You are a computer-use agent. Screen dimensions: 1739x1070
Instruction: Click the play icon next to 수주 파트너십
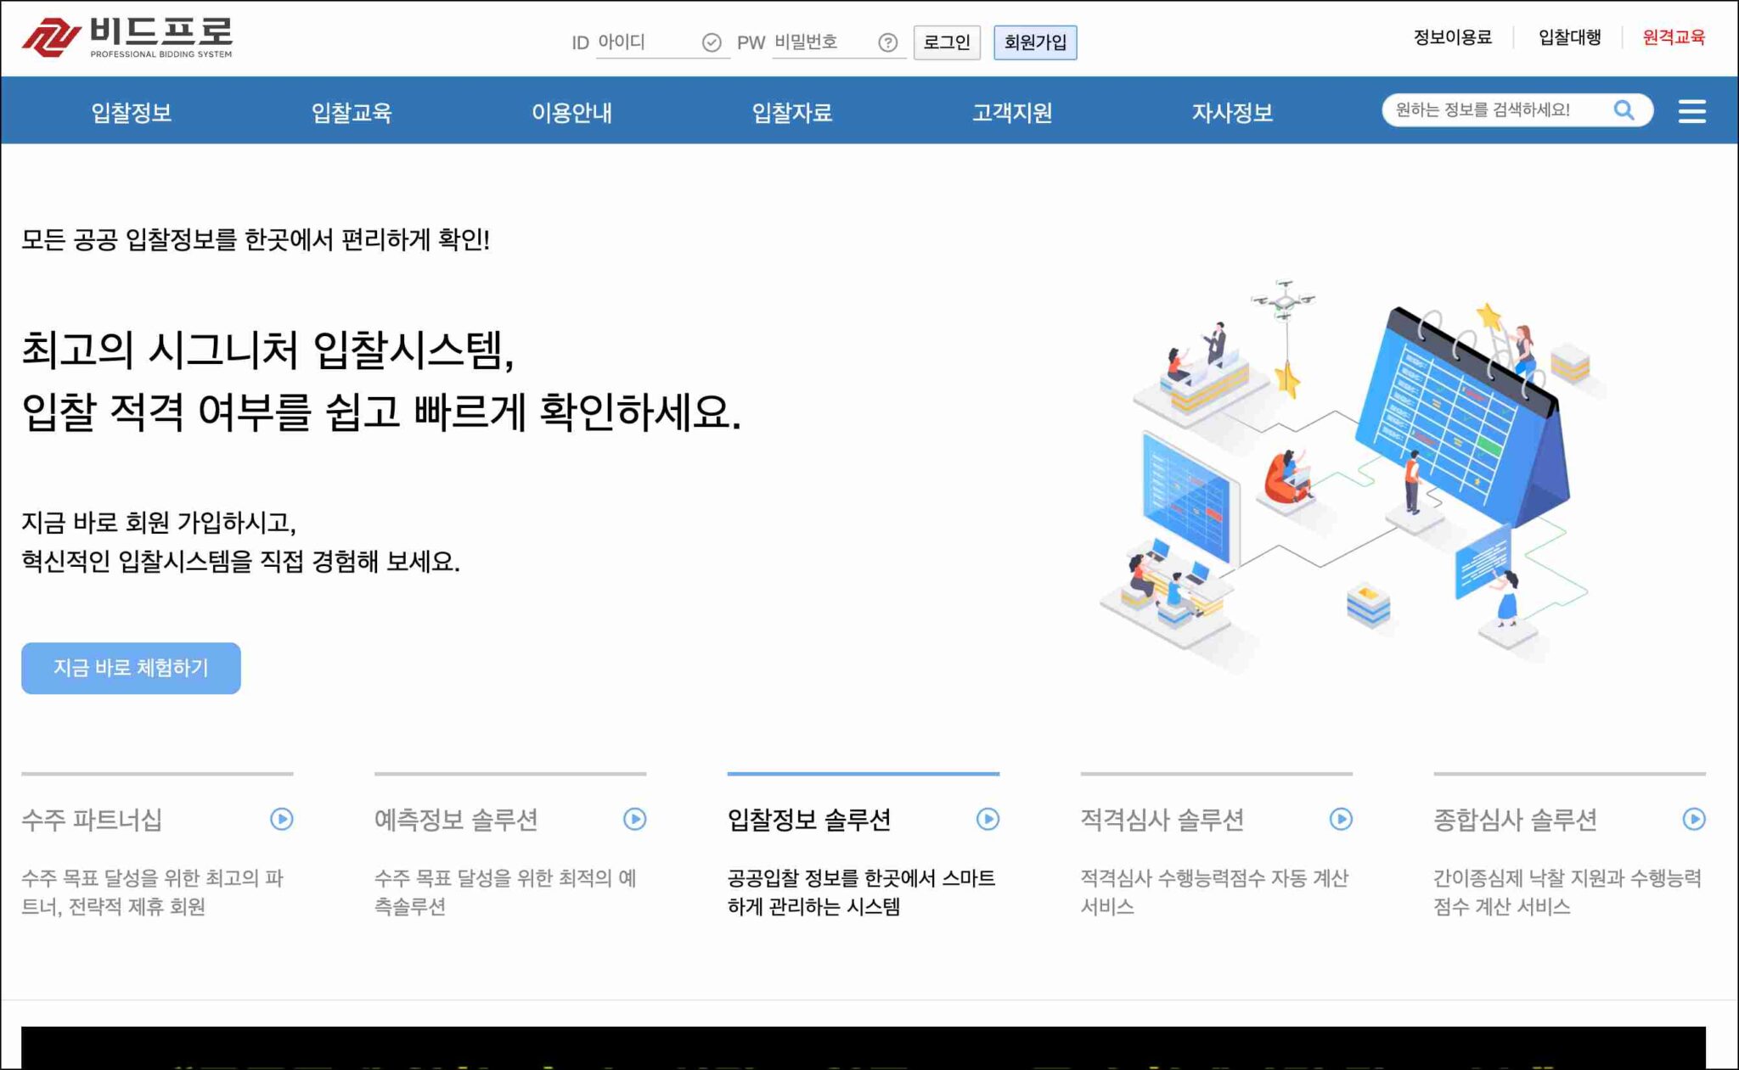click(279, 820)
